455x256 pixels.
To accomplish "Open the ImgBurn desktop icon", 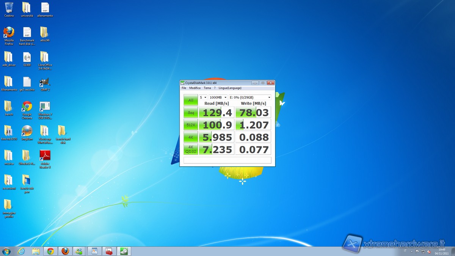I will pos(27,131).
